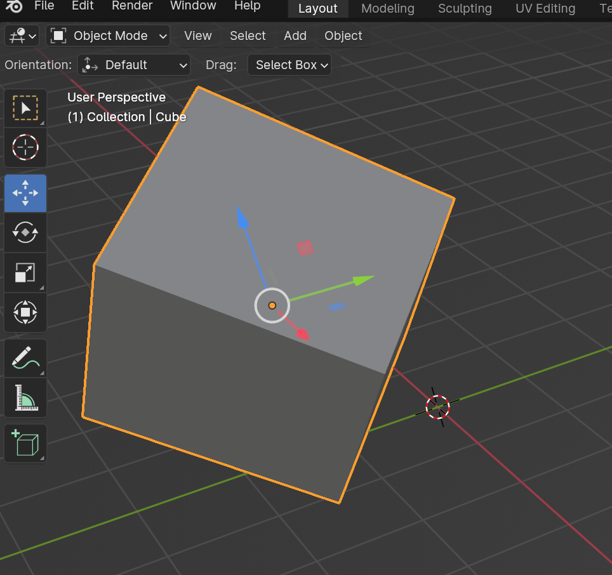The height and width of the screenshot is (575, 612).
Task: Click the View menu button
Action: [x=197, y=36]
